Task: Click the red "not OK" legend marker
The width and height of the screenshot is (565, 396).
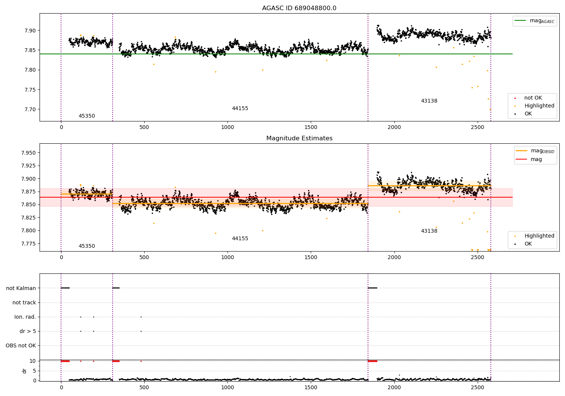Action: (515, 98)
